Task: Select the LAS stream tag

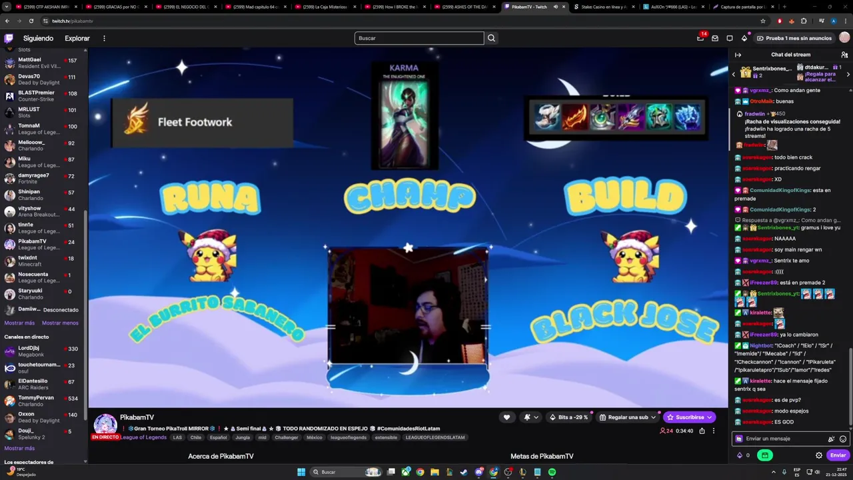Action: pos(177,437)
